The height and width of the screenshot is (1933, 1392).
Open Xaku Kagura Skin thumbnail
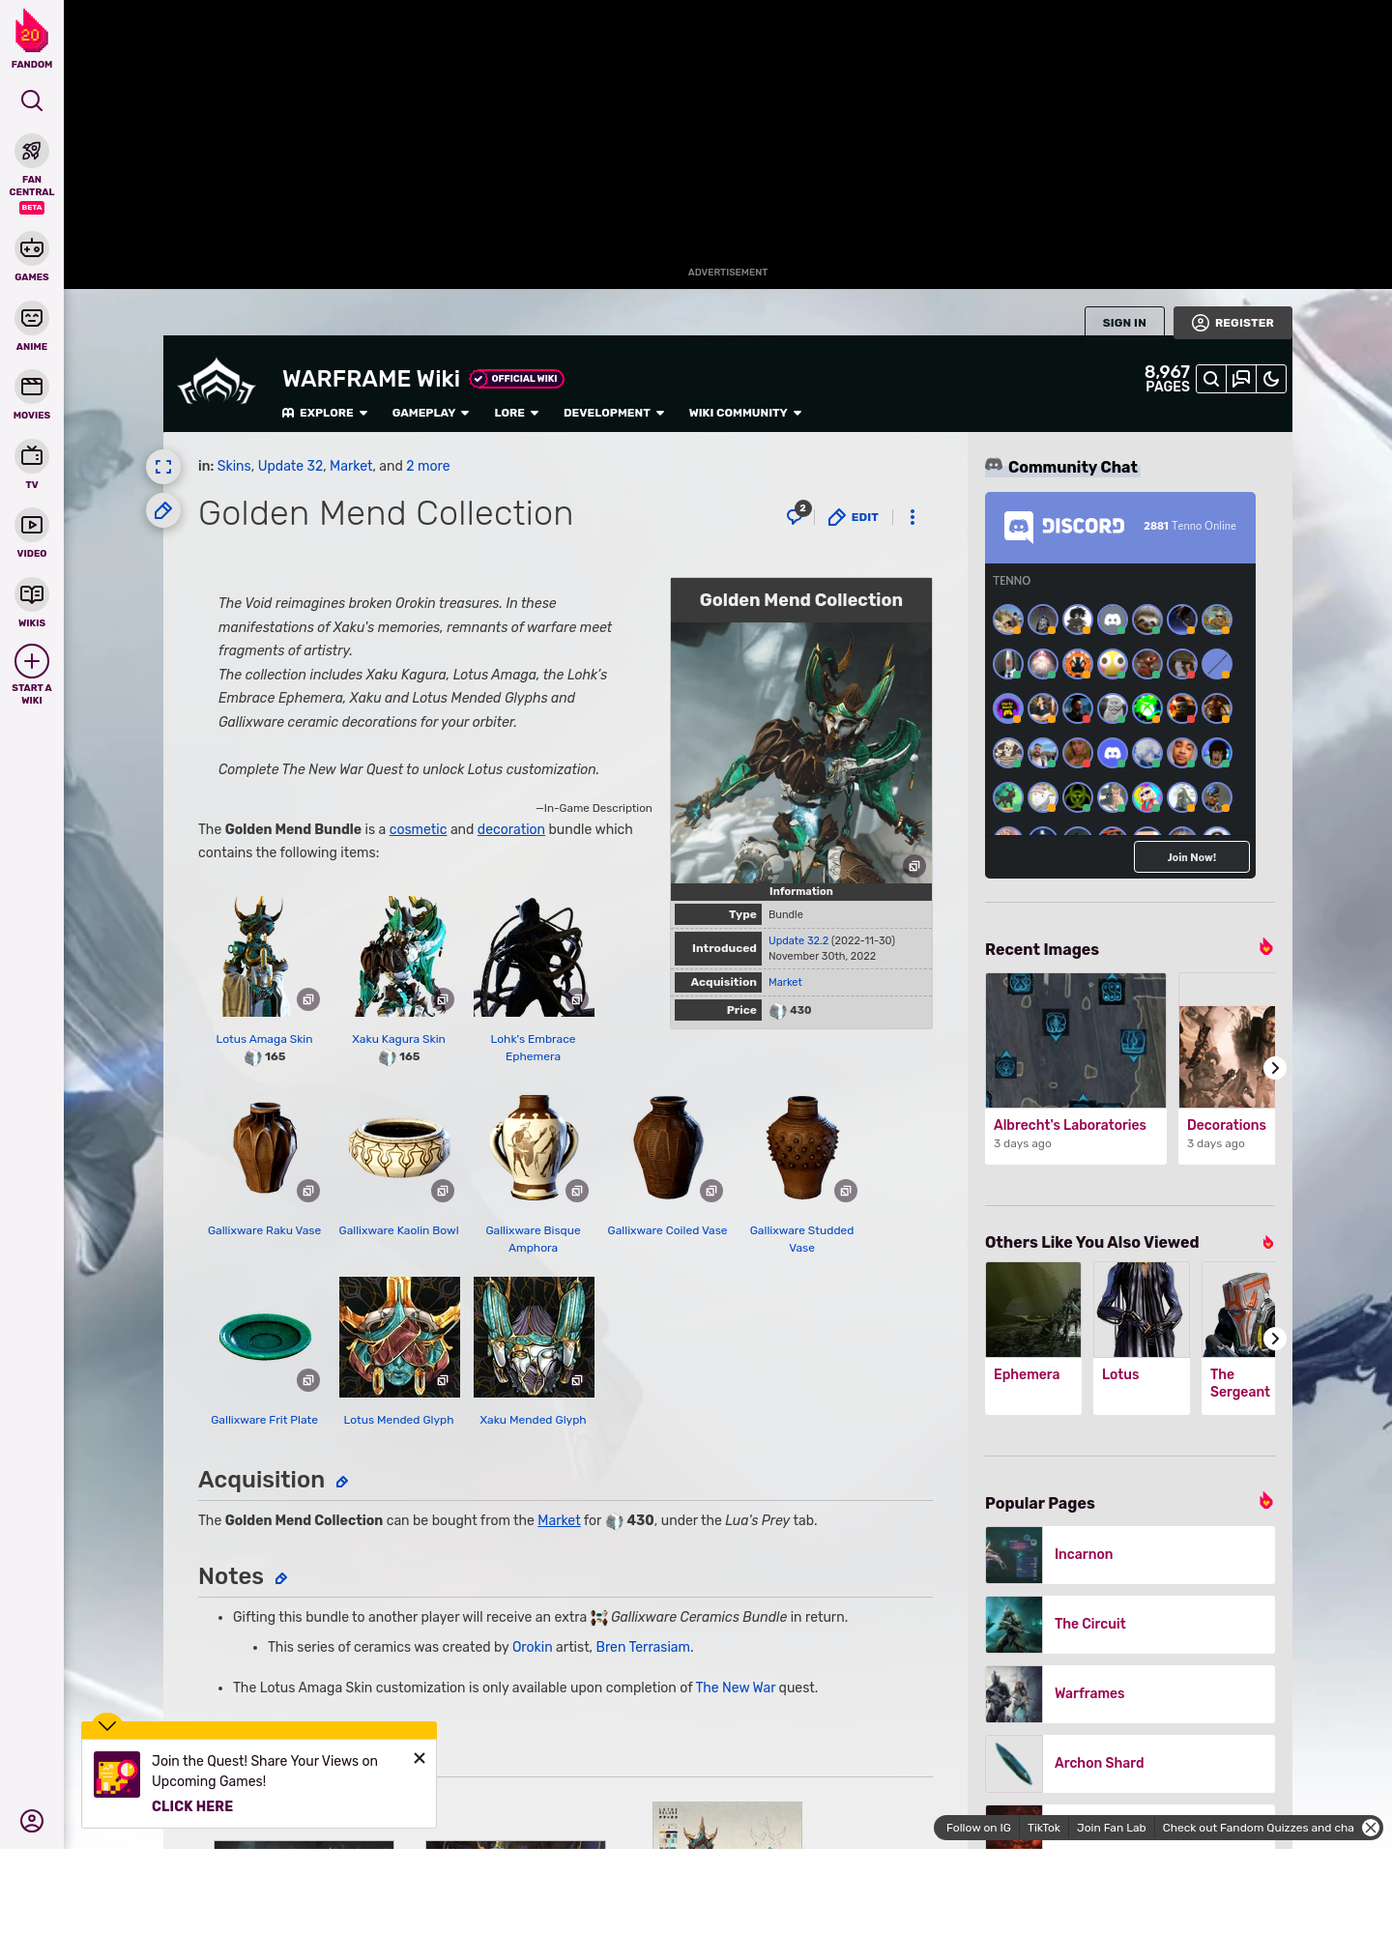[399, 956]
